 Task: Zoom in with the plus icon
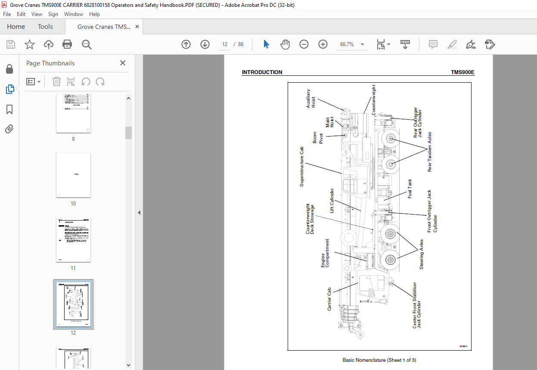tap(323, 44)
